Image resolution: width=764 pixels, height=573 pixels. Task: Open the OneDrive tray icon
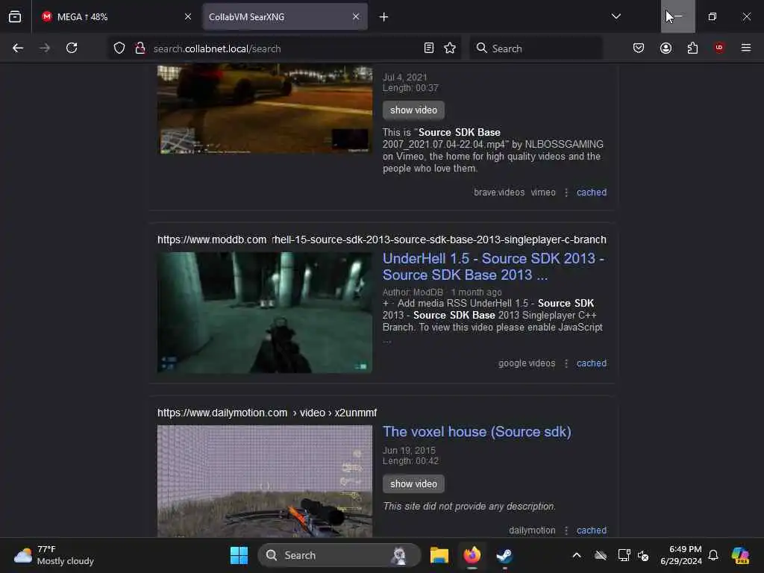601,555
